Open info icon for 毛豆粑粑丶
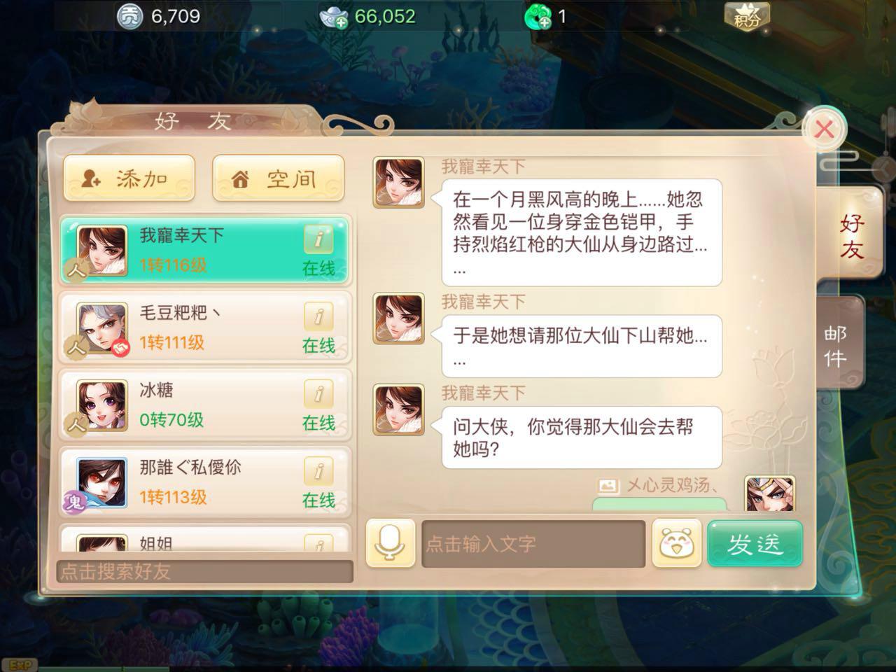896x672 pixels. 318,317
